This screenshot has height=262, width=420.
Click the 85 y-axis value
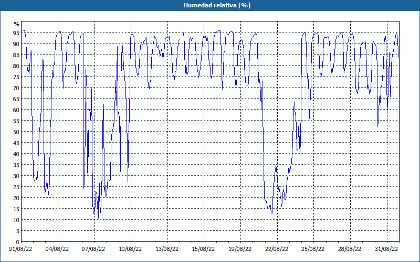pyautogui.click(x=16, y=54)
